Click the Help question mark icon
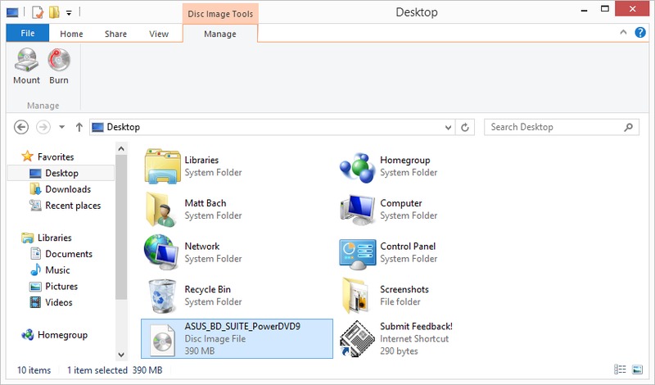Screen dimensions: 655x385 640,33
